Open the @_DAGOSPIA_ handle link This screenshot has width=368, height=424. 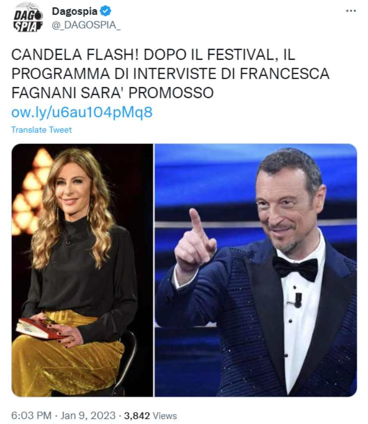86,25
